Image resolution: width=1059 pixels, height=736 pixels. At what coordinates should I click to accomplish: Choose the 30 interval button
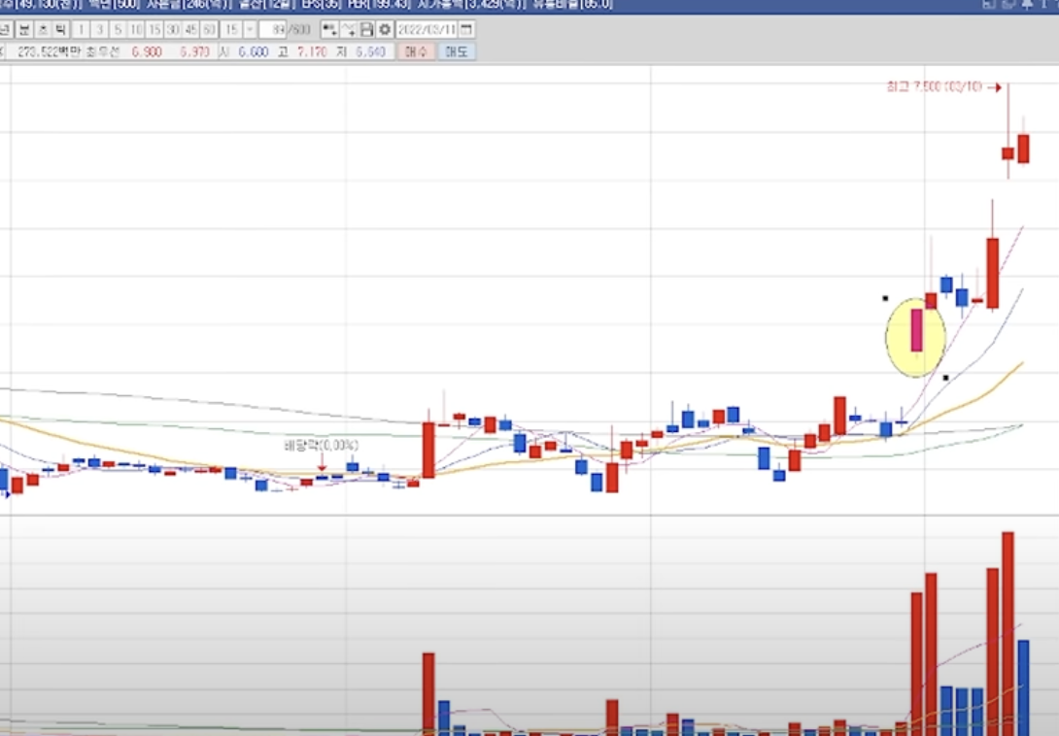coord(172,30)
